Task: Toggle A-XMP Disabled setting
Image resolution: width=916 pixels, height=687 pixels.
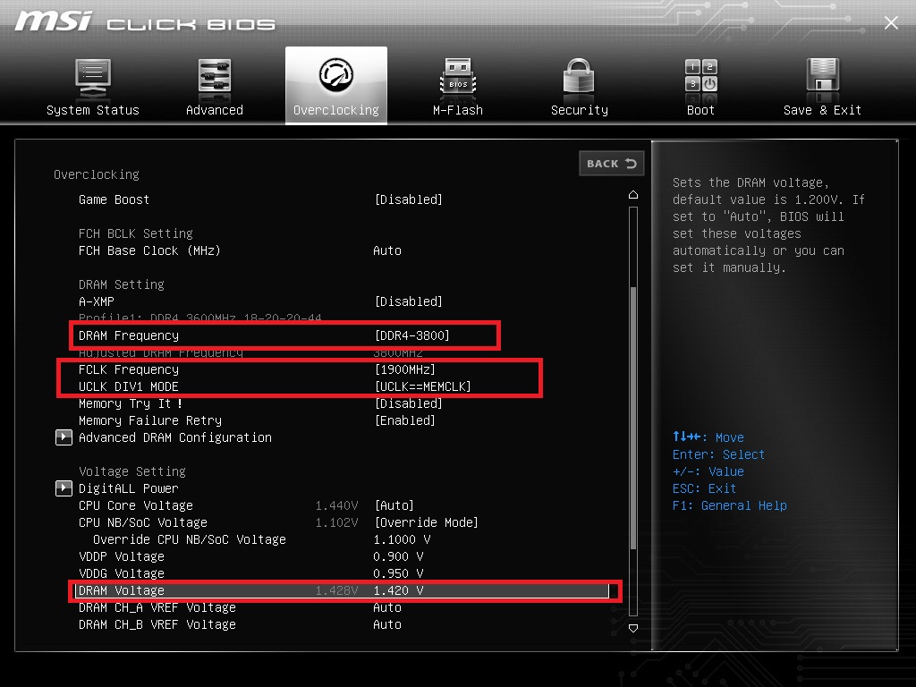Action: (x=408, y=301)
